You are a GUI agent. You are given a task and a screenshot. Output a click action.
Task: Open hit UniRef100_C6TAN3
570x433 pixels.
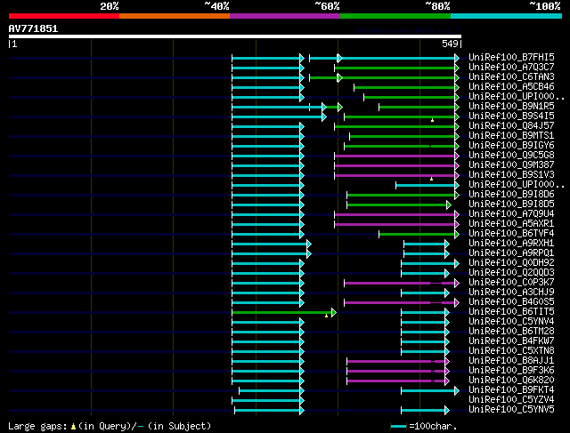tap(511, 76)
